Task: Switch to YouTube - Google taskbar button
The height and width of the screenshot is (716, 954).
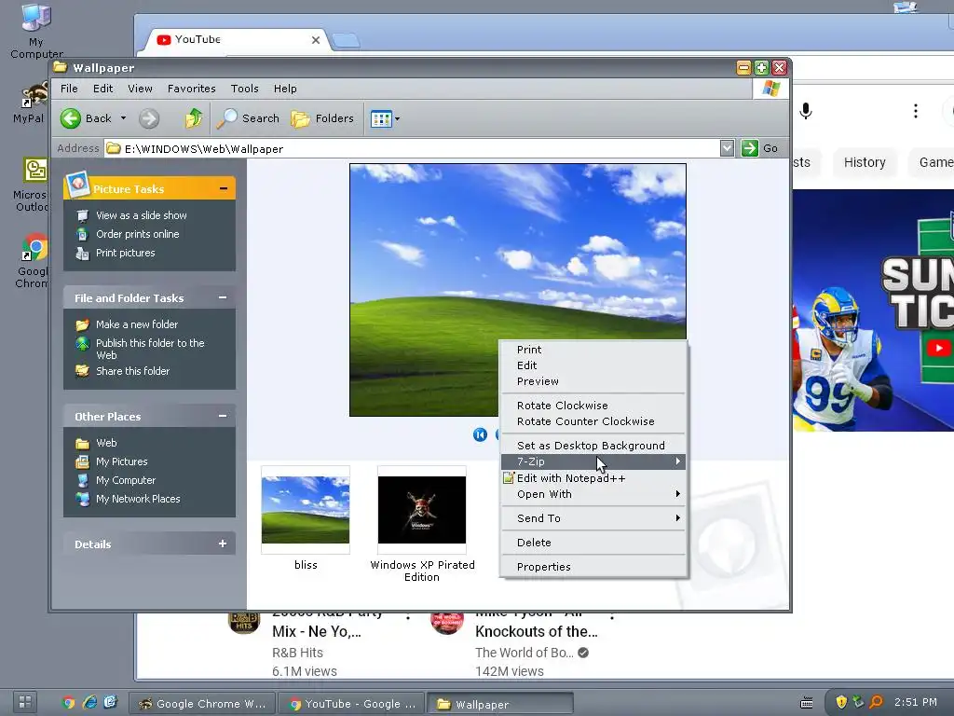Action: [x=352, y=704]
